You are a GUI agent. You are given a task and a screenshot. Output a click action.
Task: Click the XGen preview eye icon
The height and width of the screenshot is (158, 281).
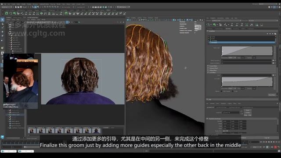pyautogui.click(x=208, y=25)
